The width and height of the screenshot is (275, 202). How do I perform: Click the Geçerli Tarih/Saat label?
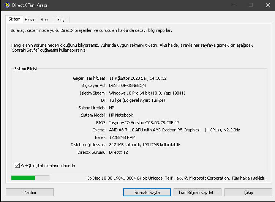[x=90, y=78]
